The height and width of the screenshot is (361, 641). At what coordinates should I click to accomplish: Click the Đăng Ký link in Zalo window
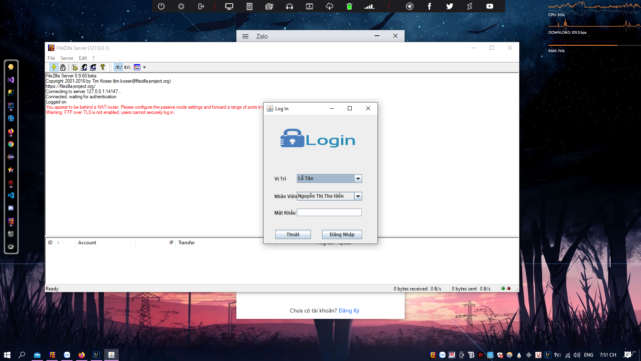[349, 310]
